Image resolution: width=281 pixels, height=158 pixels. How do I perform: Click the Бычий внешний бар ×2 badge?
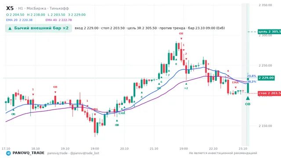tap(39, 28)
